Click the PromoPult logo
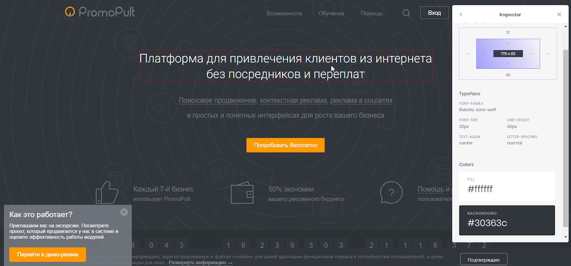 (100, 12)
